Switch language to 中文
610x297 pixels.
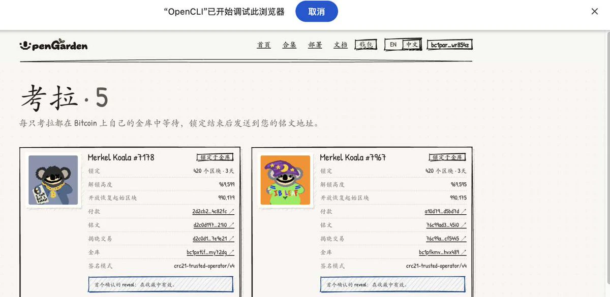click(411, 45)
